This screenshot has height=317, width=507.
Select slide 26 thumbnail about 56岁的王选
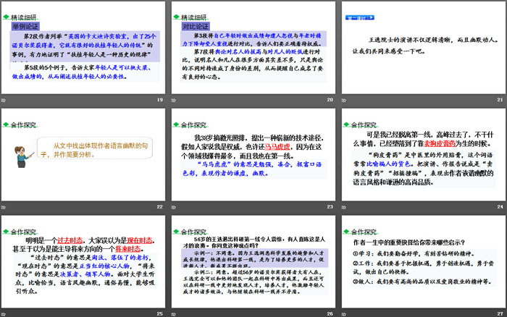pyautogui.click(x=253, y=262)
